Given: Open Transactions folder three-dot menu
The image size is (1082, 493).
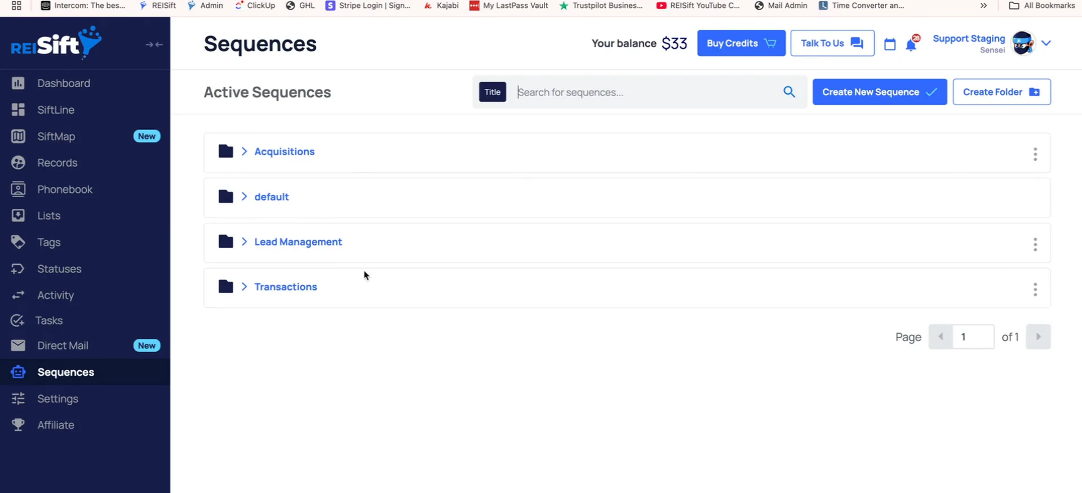Looking at the screenshot, I should (x=1035, y=289).
